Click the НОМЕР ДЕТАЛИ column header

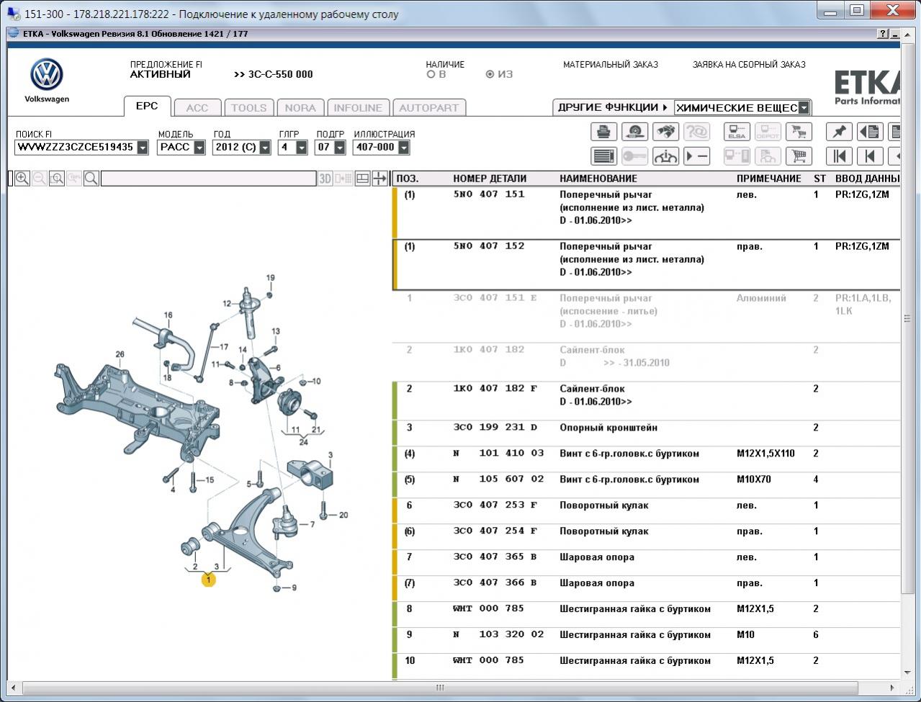pos(490,179)
